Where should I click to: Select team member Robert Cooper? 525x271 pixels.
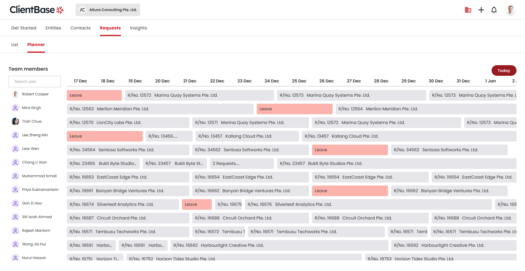35,94
